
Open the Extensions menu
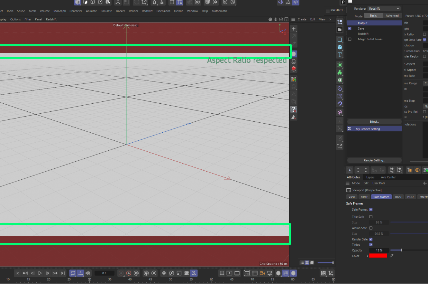click(163, 11)
